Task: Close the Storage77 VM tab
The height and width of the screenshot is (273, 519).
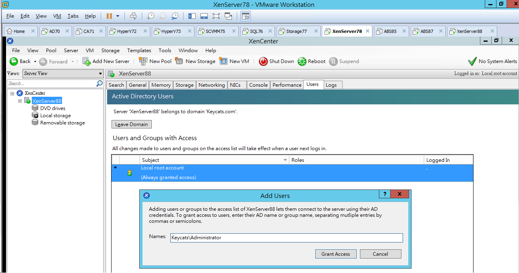Action: click(315, 31)
